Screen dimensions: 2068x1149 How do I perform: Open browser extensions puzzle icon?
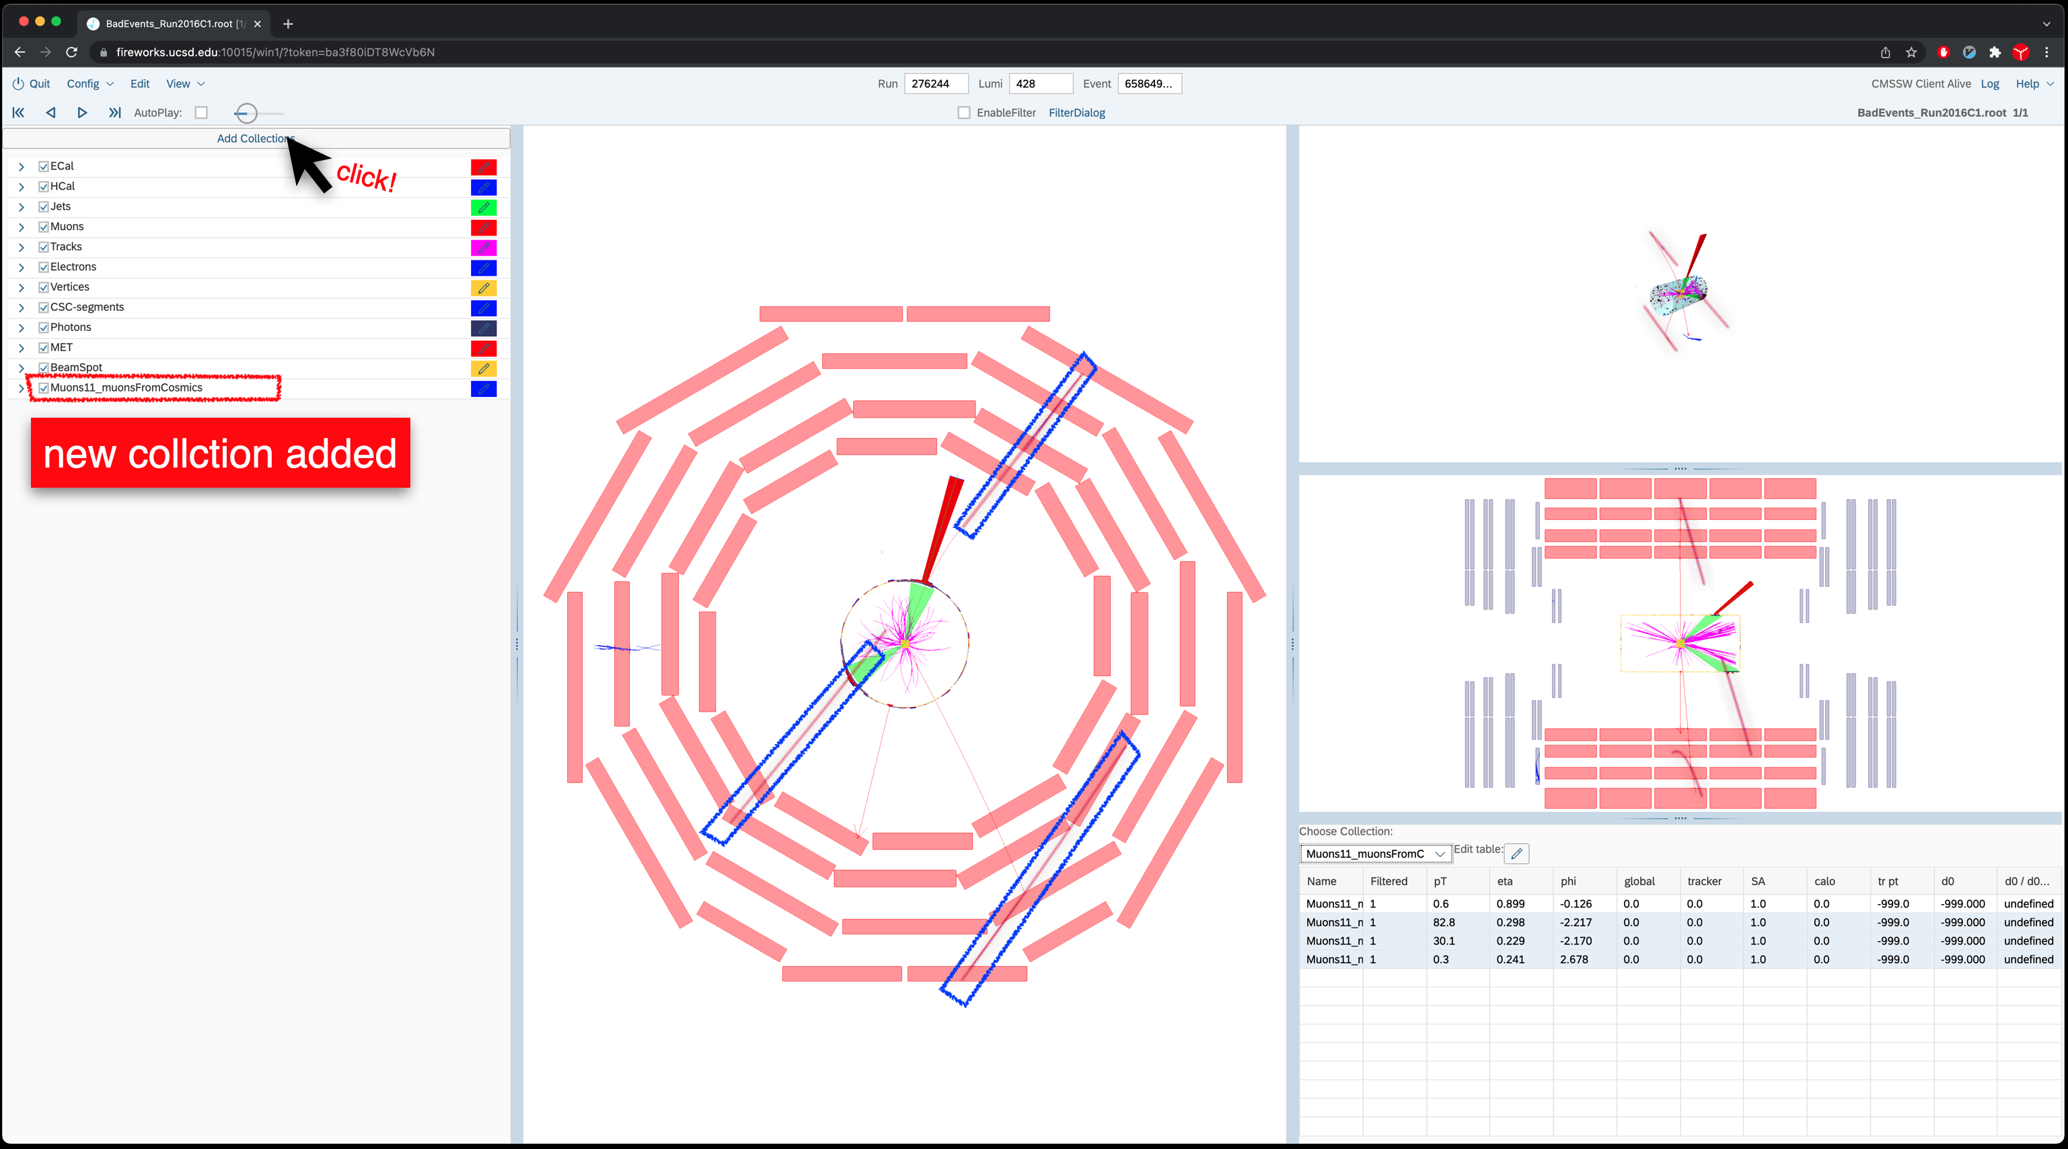tap(1995, 52)
